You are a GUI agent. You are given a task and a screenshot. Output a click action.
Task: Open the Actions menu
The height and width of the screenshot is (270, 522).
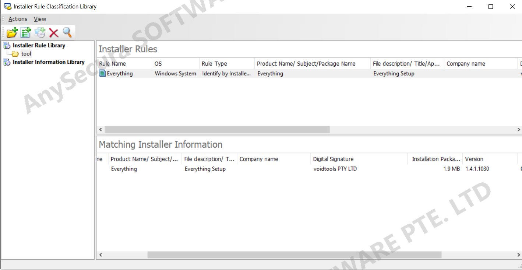pyautogui.click(x=18, y=19)
